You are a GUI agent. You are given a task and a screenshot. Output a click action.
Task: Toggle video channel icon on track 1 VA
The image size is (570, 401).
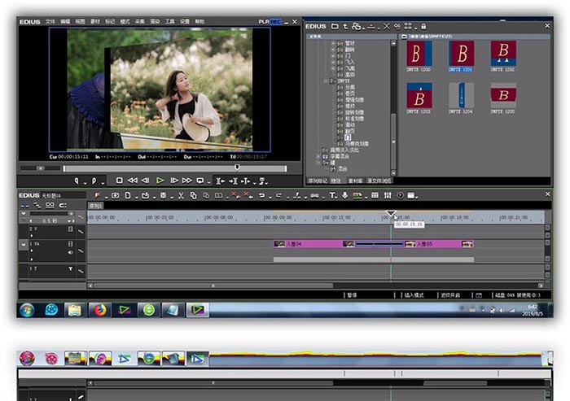[71, 244]
